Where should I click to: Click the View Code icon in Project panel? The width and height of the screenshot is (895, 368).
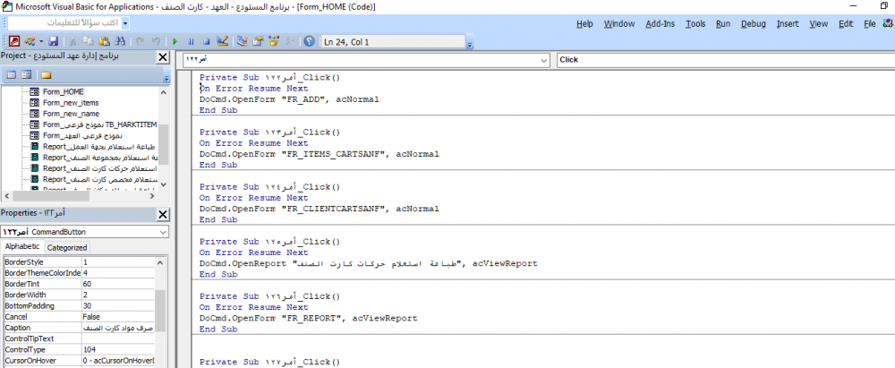[11, 75]
